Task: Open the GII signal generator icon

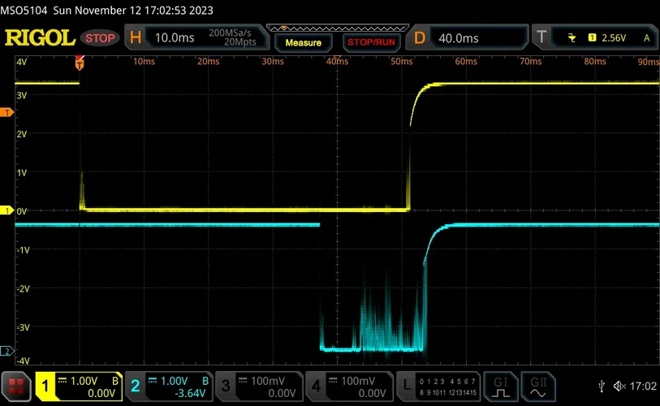Action: tap(538, 385)
